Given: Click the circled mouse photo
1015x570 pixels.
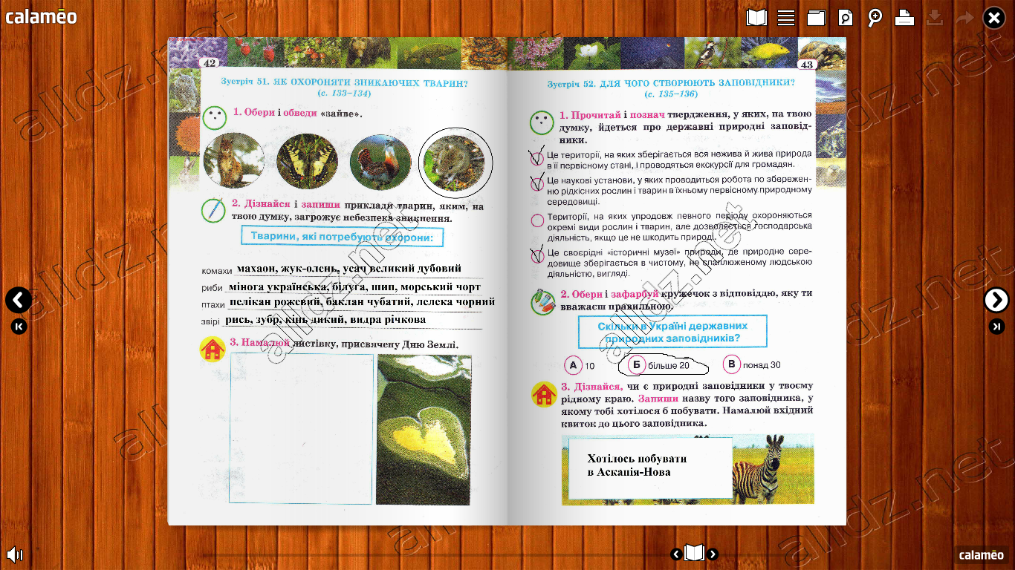Looking at the screenshot, I should (x=455, y=162).
